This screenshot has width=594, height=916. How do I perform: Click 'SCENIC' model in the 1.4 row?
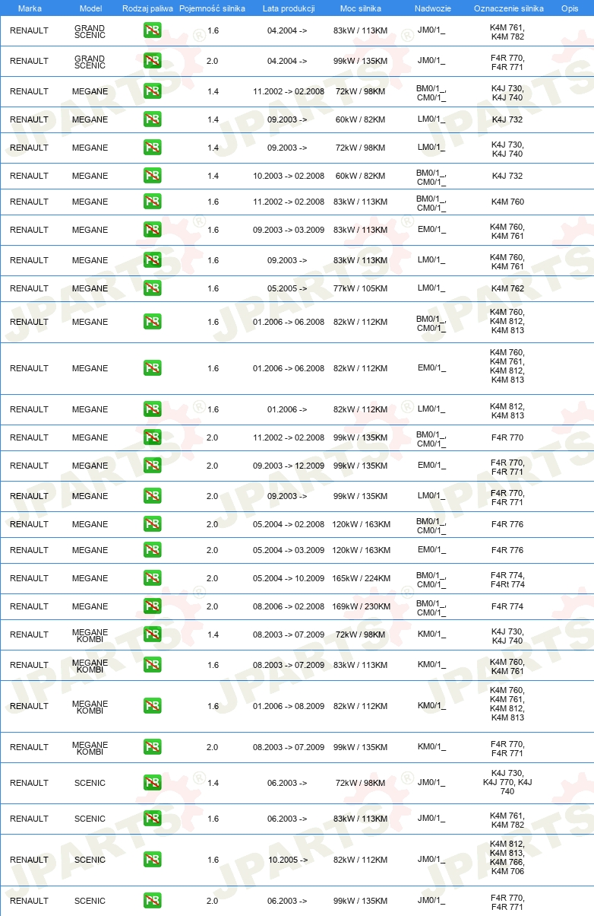[x=90, y=783]
